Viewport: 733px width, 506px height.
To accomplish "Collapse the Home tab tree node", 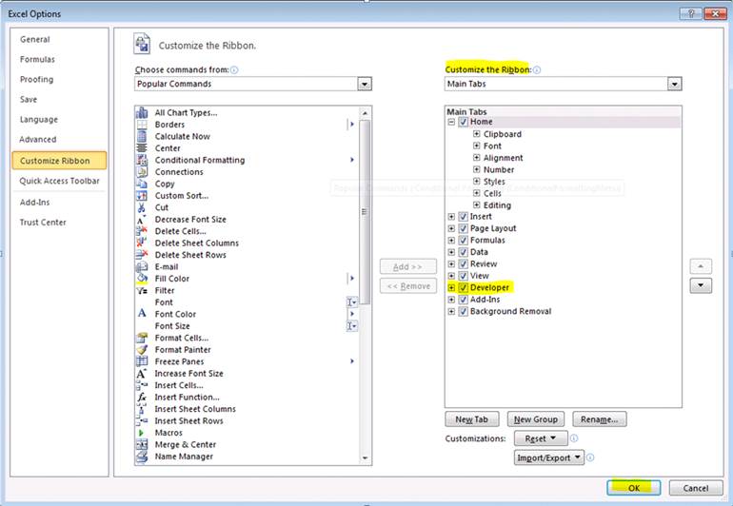I will [x=451, y=122].
